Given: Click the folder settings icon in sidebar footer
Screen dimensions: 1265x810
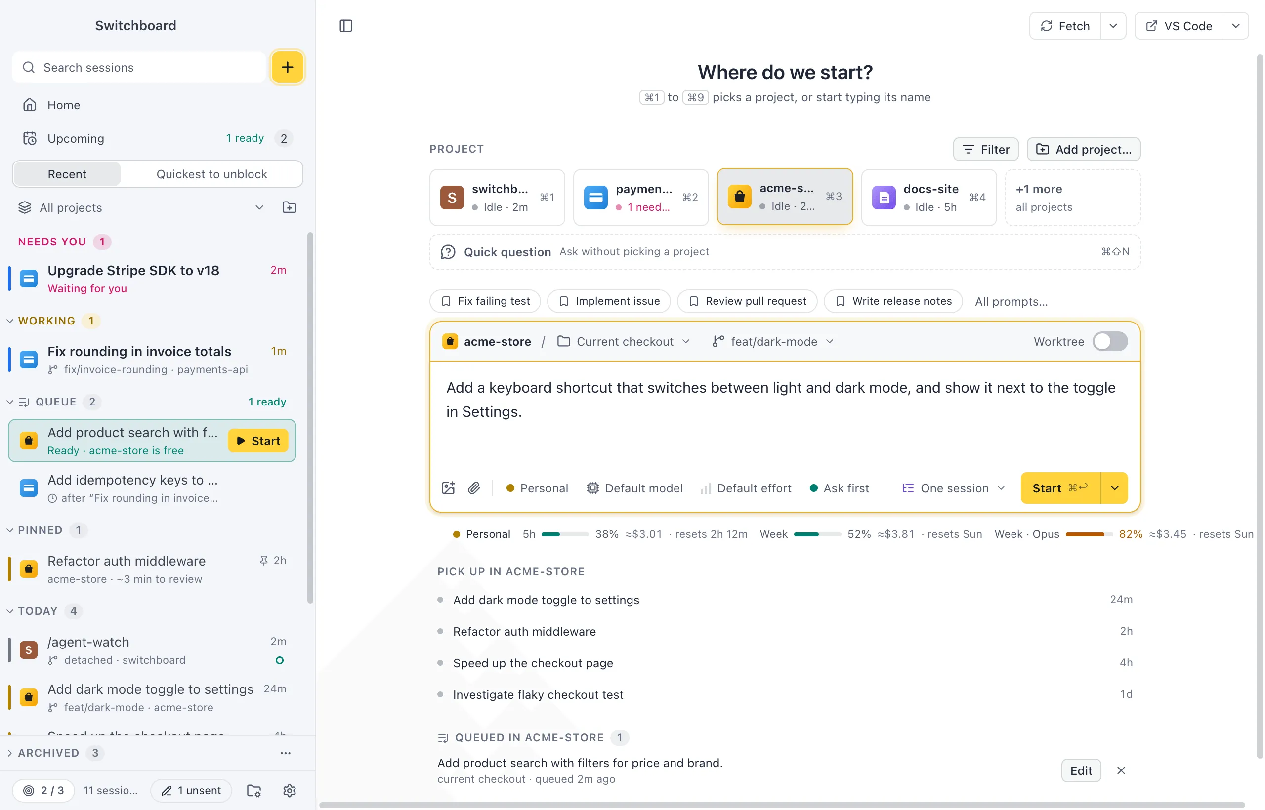Looking at the screenshot, I should tap(254, 790).
